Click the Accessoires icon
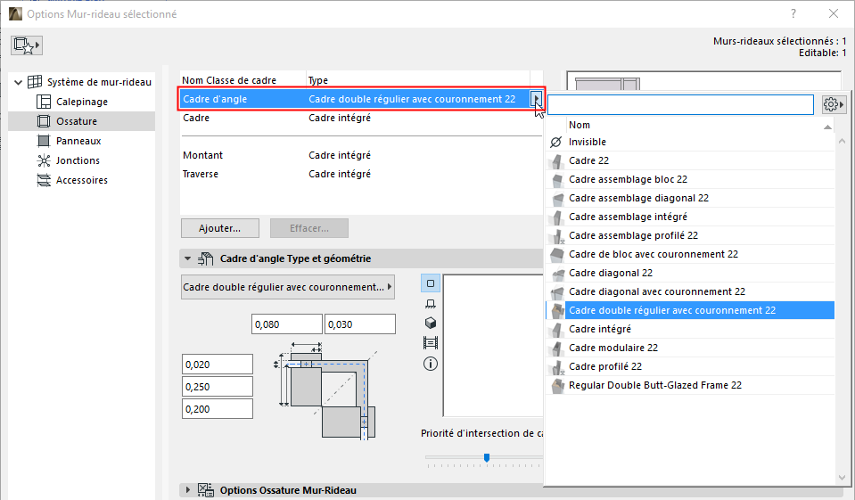 [x=44, y=180]
